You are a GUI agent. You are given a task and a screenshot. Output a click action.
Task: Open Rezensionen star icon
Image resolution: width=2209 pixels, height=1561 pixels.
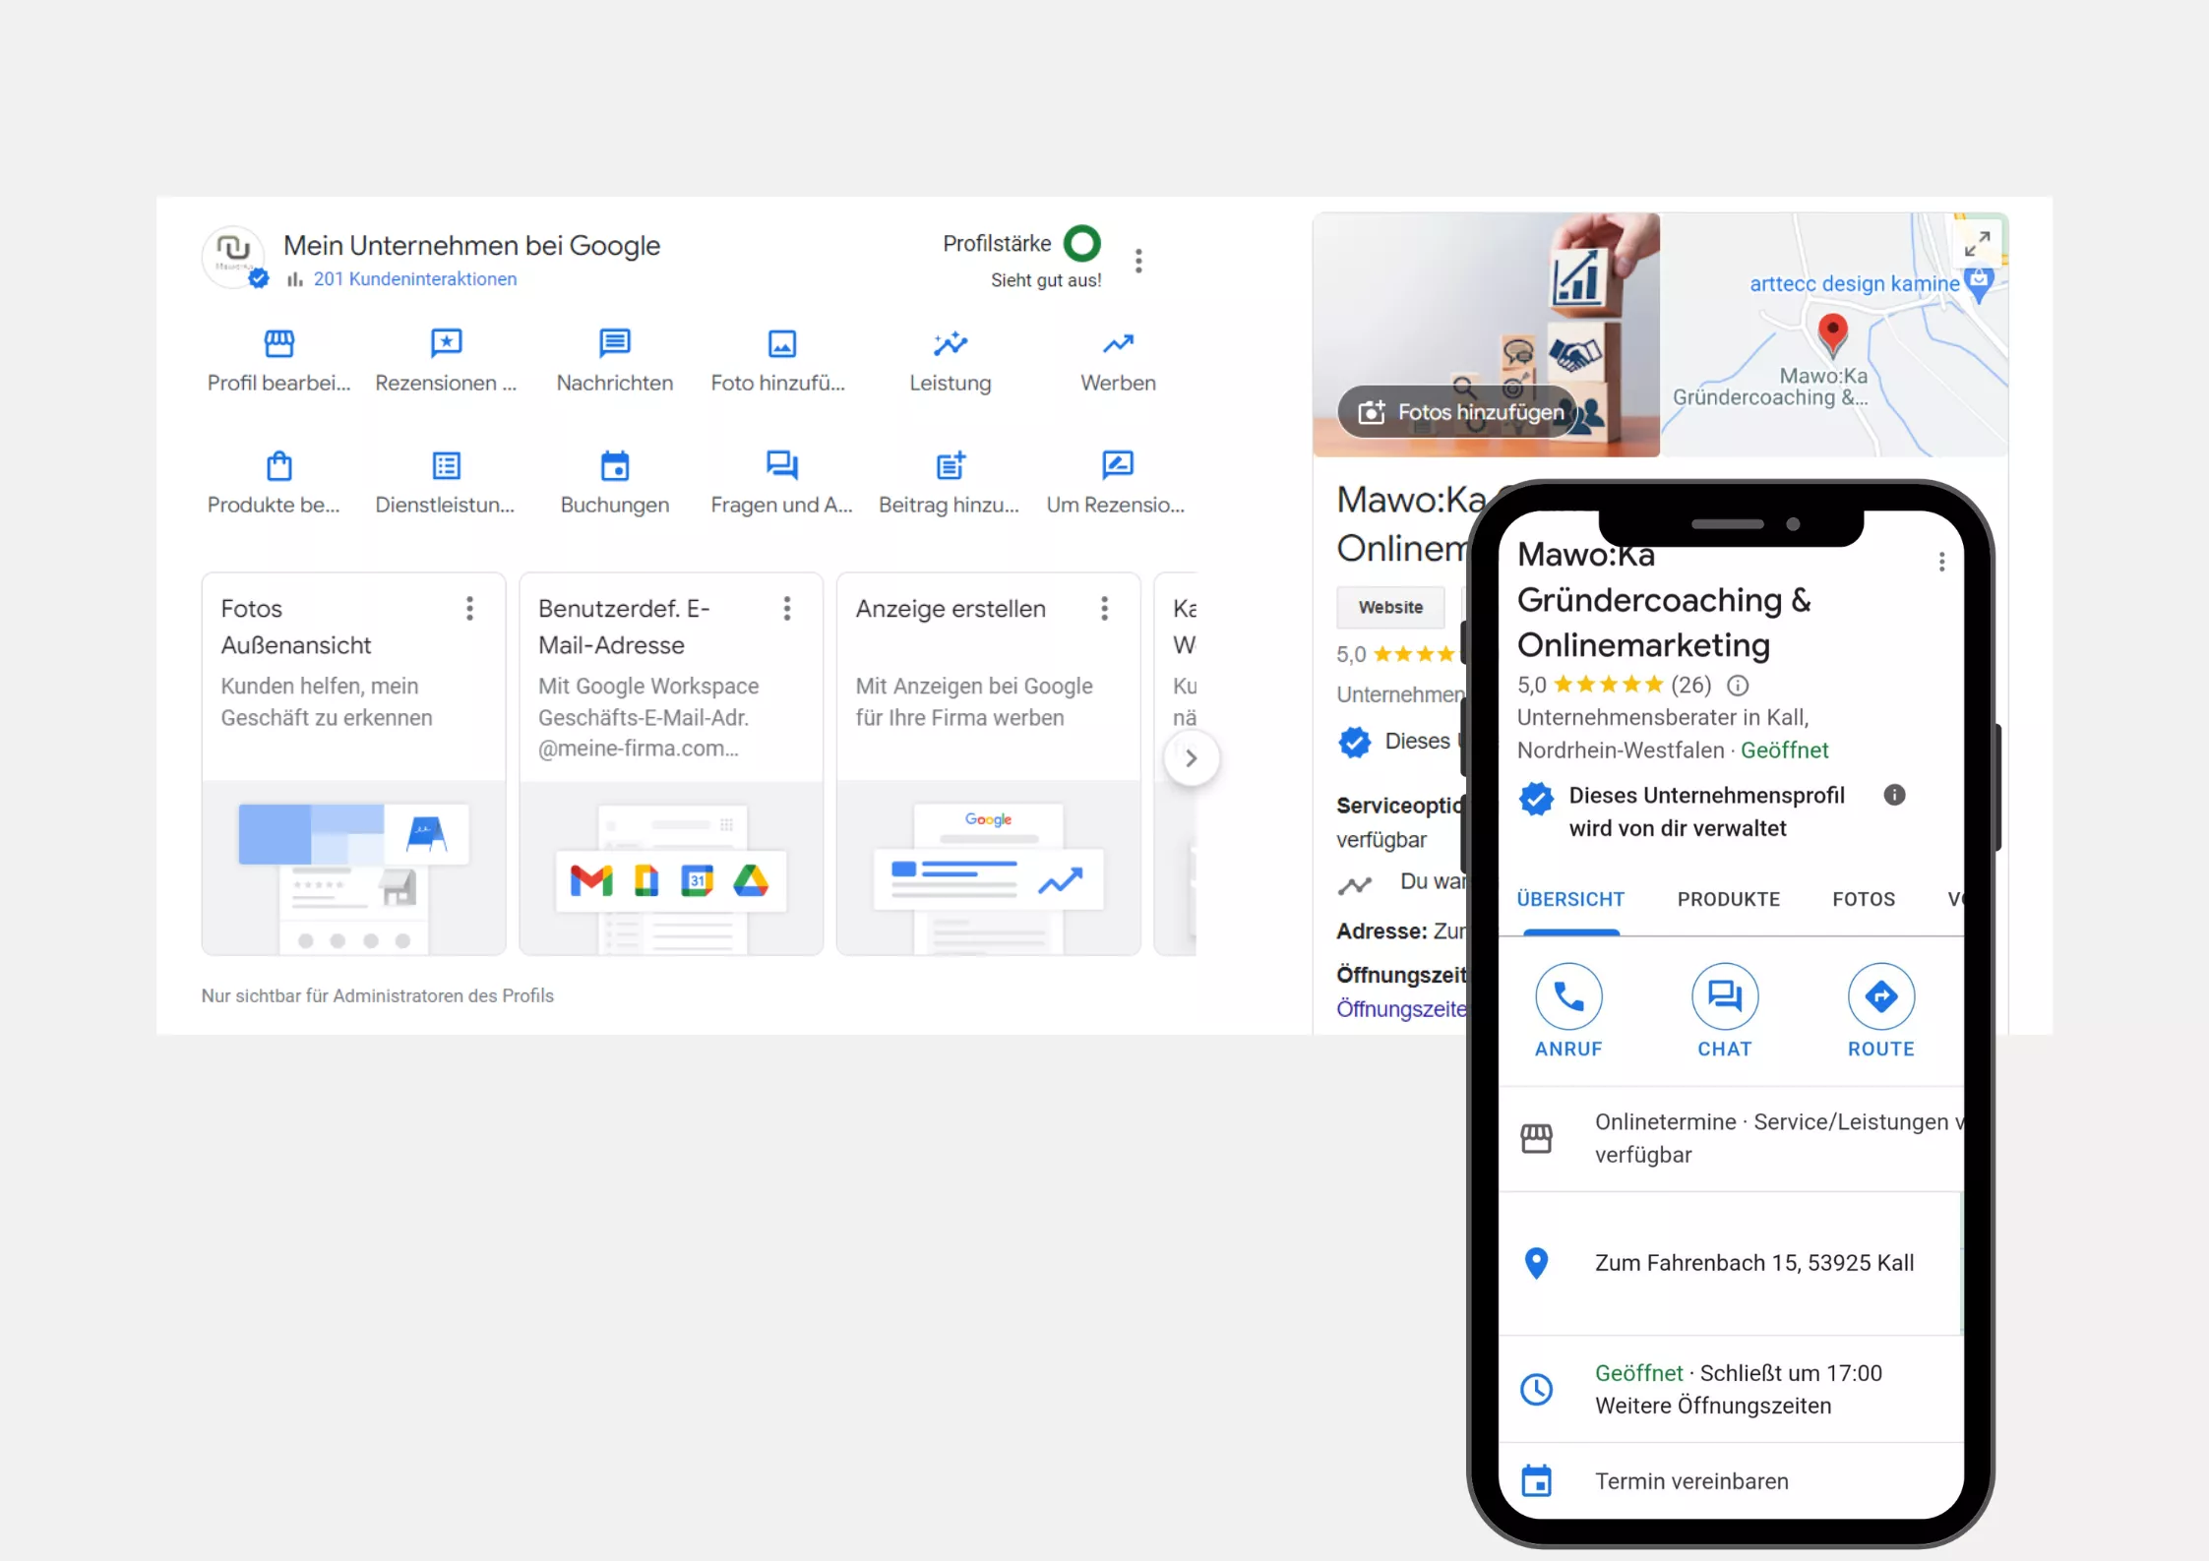(x=447, y=343)
